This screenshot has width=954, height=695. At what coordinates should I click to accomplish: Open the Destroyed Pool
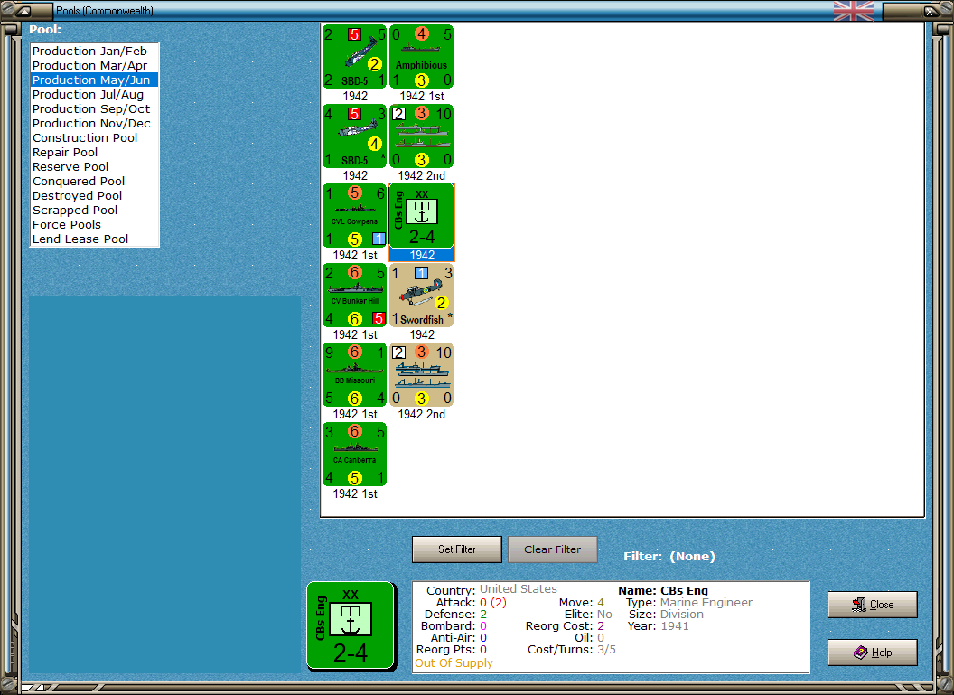[94, 196]
